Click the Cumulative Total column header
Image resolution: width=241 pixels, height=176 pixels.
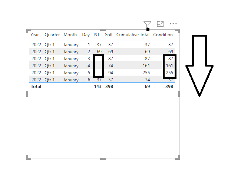[x=133, y=35]
